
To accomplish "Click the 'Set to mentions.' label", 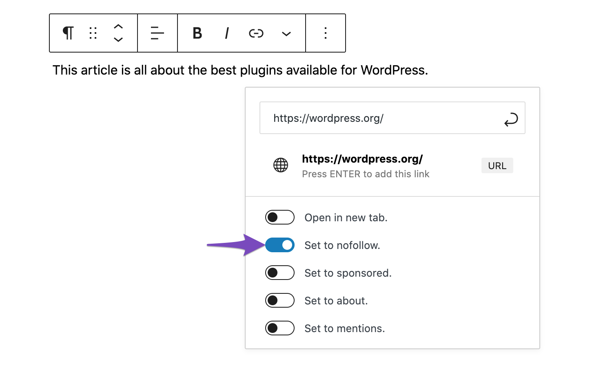I will coord(345,328).
